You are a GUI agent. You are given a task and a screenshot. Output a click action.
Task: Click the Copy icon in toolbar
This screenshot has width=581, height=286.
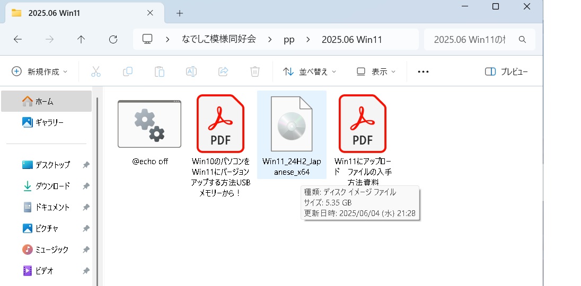coord(127,71)
